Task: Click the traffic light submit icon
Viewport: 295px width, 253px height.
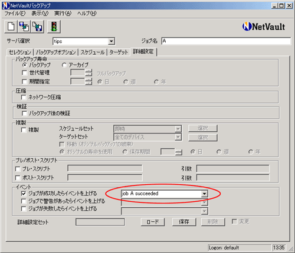Action: point(54,26)
